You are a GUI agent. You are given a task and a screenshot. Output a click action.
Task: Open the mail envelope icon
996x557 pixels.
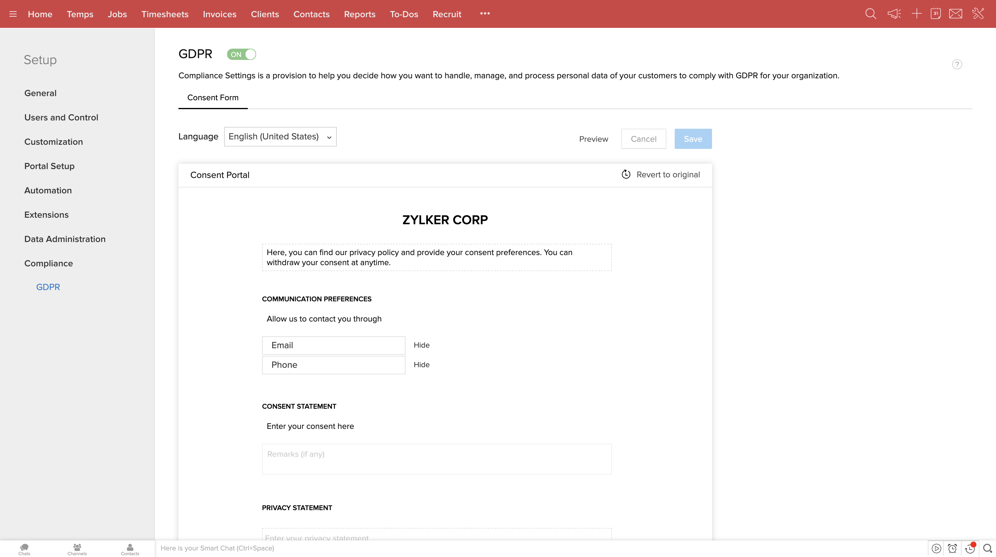tap(955, 14)
